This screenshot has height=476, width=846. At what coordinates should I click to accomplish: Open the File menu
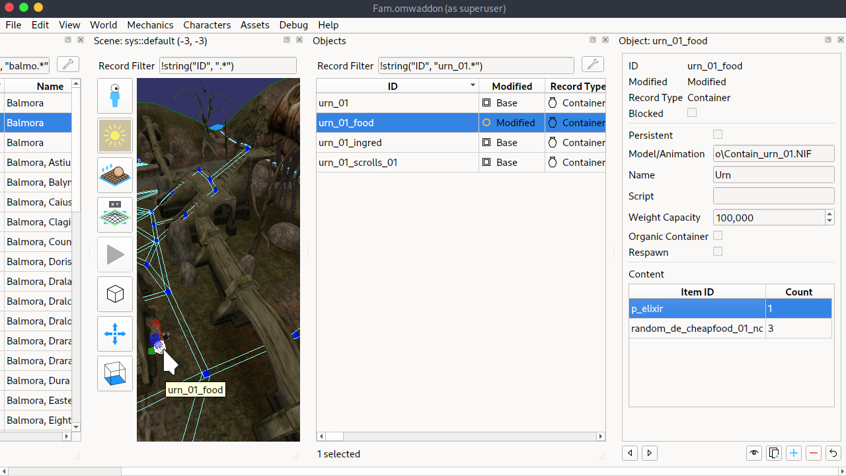pos(13,24)
